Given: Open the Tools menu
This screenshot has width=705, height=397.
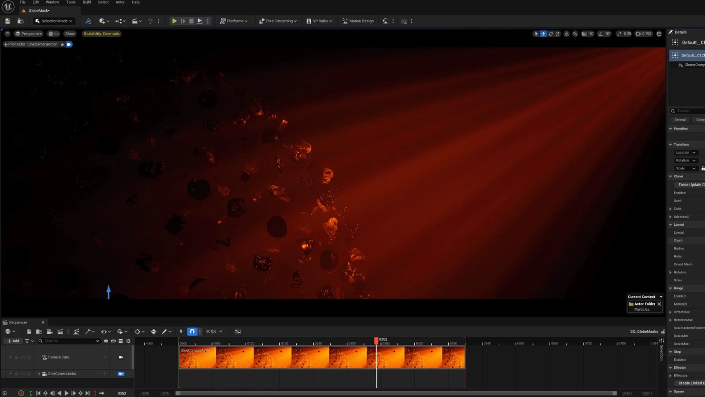Looking at the screenshot, I should (x=70, y=2).
